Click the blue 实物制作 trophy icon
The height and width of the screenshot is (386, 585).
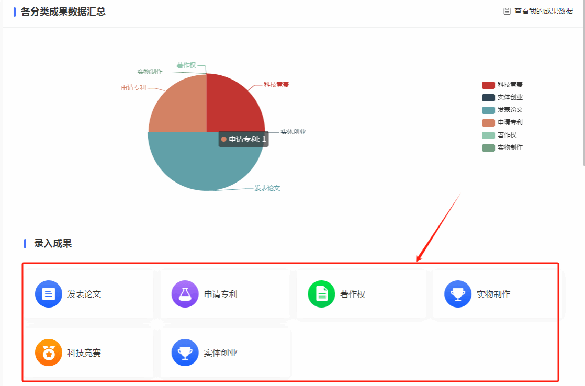(458, 294)
